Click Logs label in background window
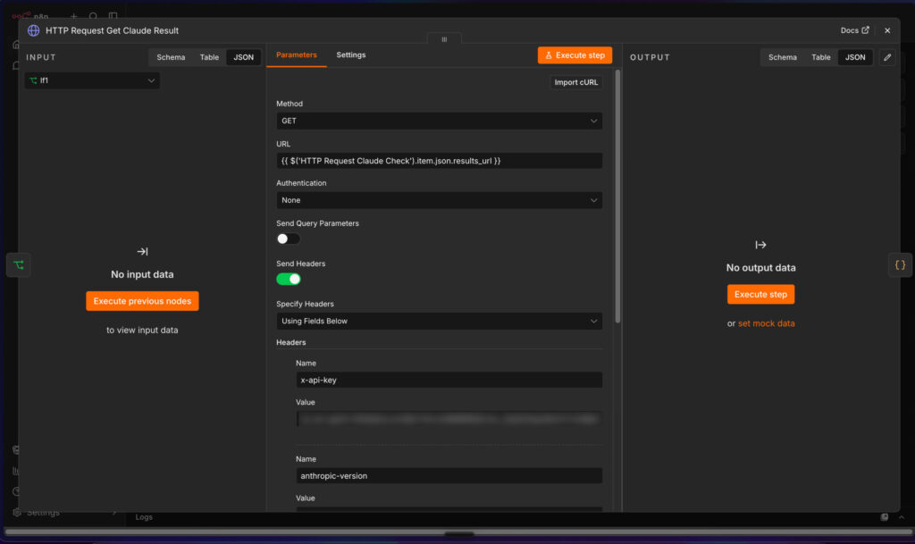The height and width of the screenshot is (544, 915). 144,517
